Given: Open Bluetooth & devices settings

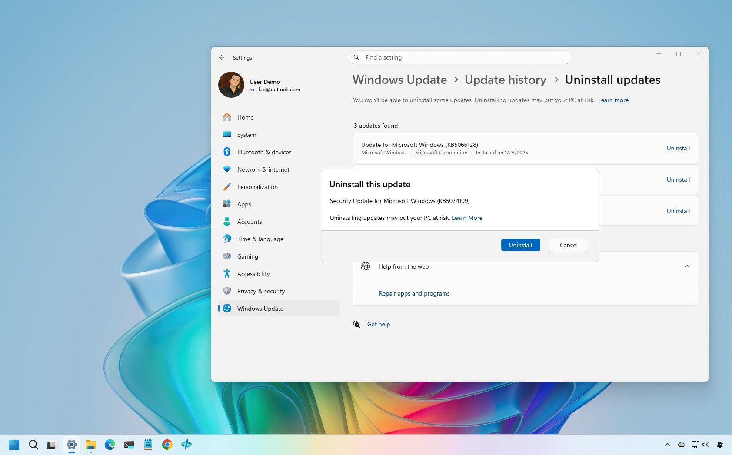Looking at the screenshot, I should 264,152.
